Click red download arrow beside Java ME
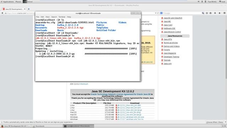This screenshot has width=227, height=128. pos(162,21)
